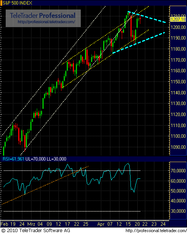This screenshot has height=234, width=187.
Task: Click the 07 date label after Apr
Action: pos(110,224)
